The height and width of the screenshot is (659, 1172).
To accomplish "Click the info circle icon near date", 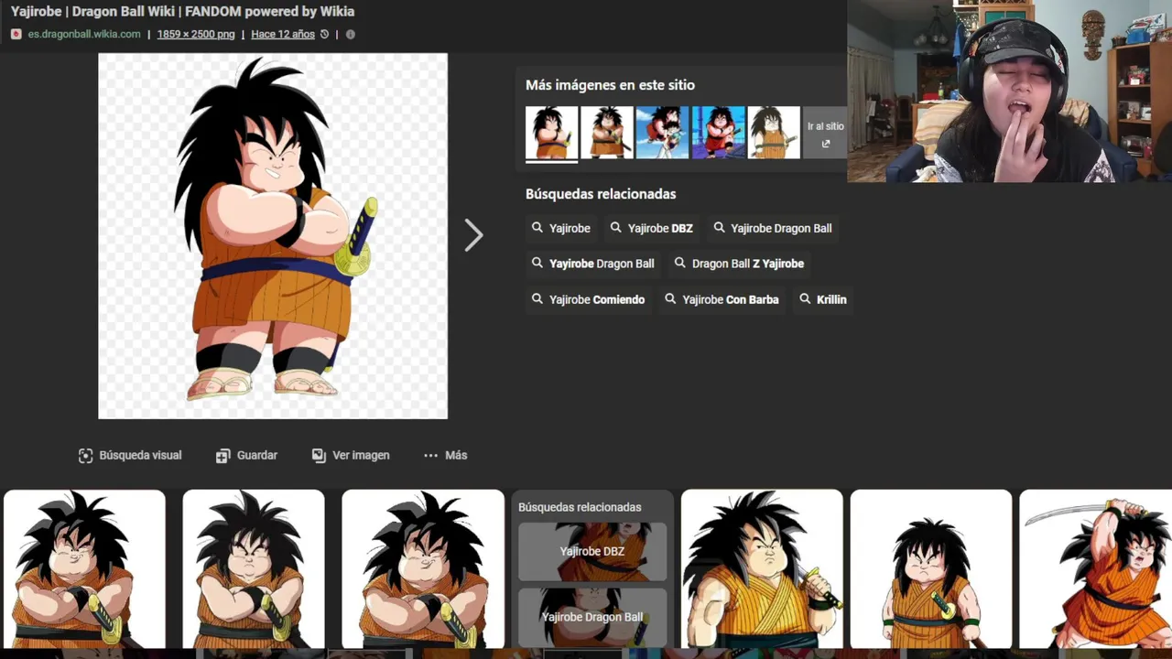I will (350, 34).
